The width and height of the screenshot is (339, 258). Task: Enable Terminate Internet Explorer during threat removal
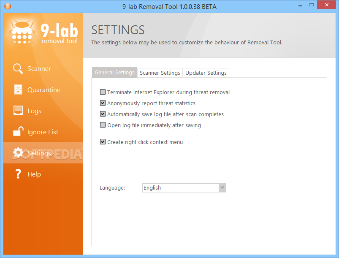pos(103,92)
